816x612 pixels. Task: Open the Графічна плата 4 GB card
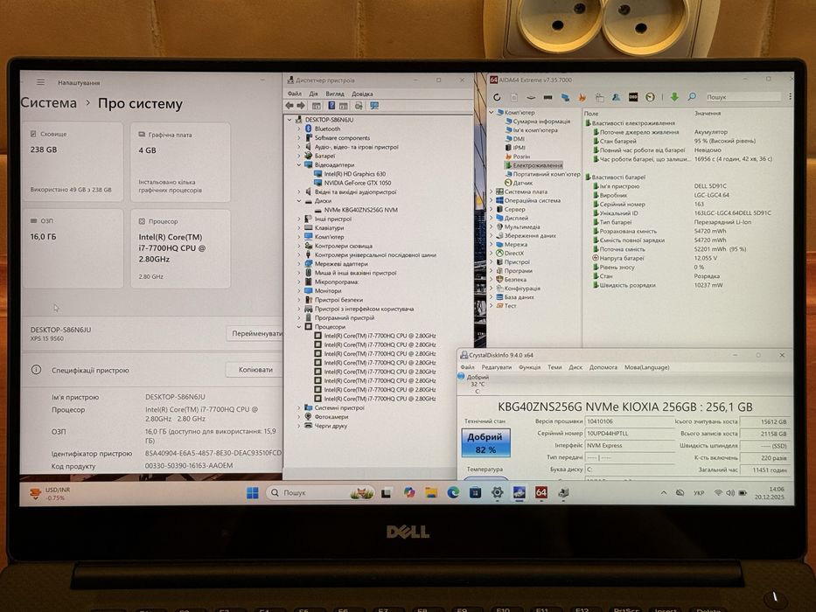pyautogui.click(x=180, y=162)
